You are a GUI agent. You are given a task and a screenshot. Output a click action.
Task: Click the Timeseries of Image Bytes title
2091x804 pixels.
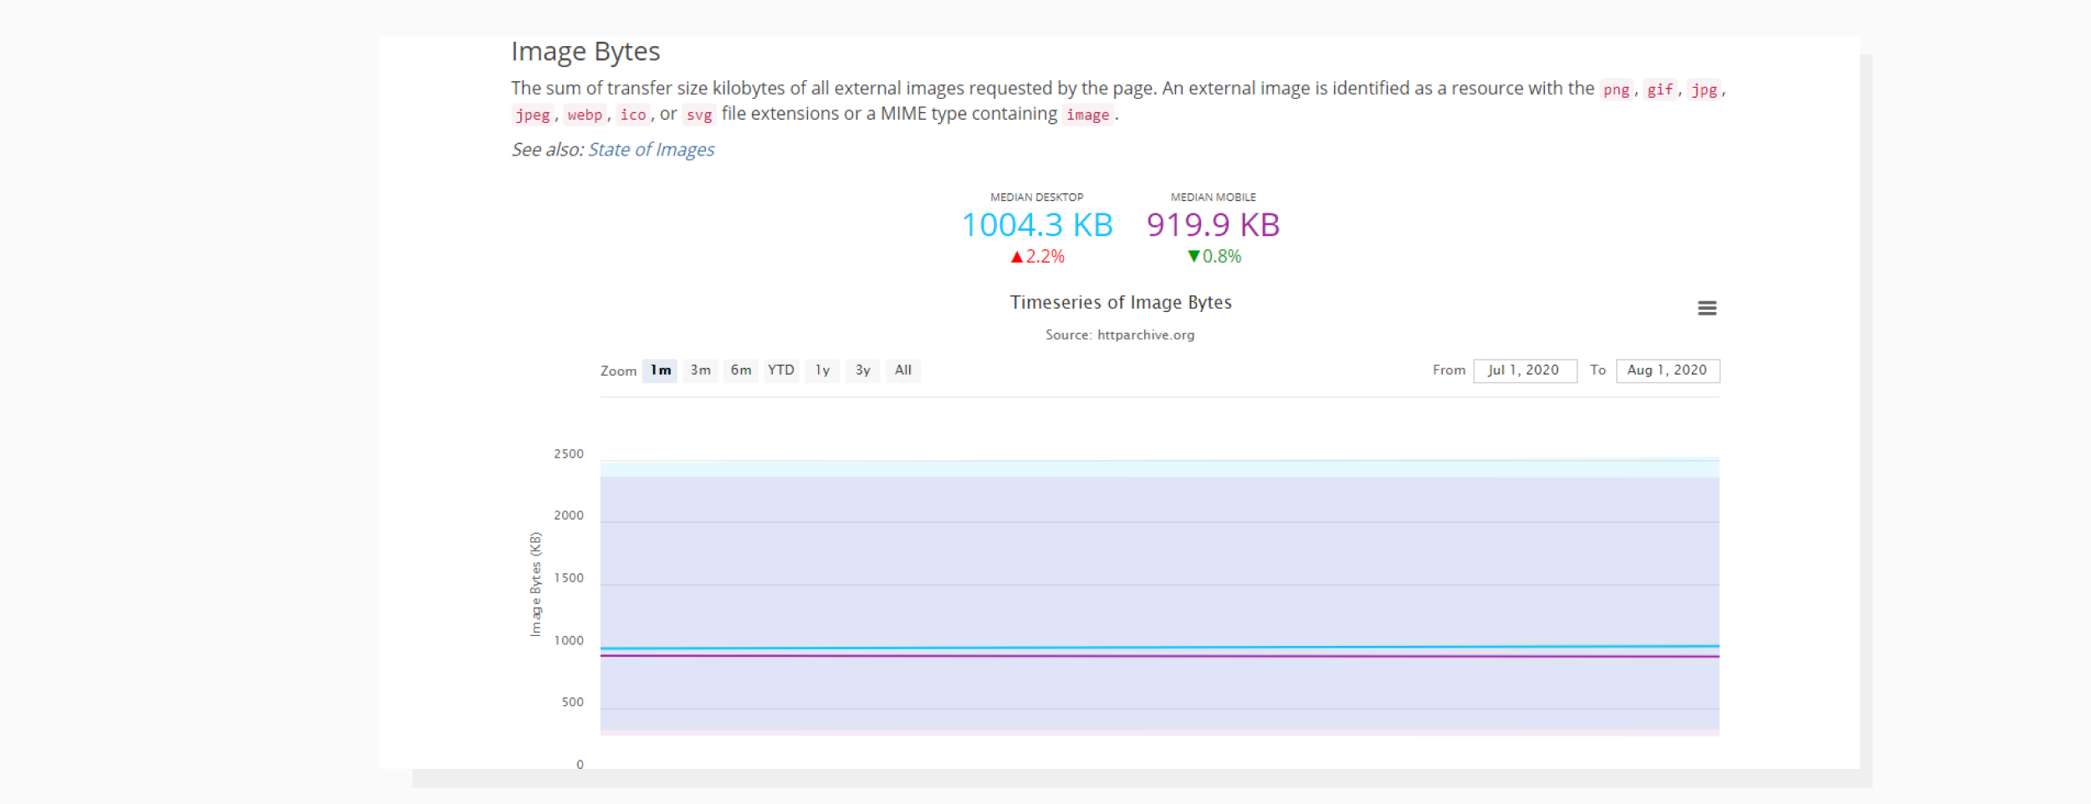[1121, 302]
